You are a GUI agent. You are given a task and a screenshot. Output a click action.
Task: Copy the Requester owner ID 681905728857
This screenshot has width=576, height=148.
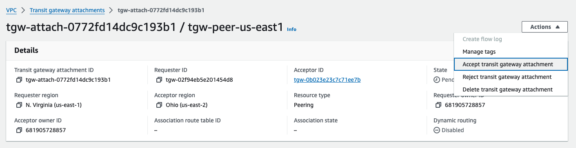pos(438,105)
